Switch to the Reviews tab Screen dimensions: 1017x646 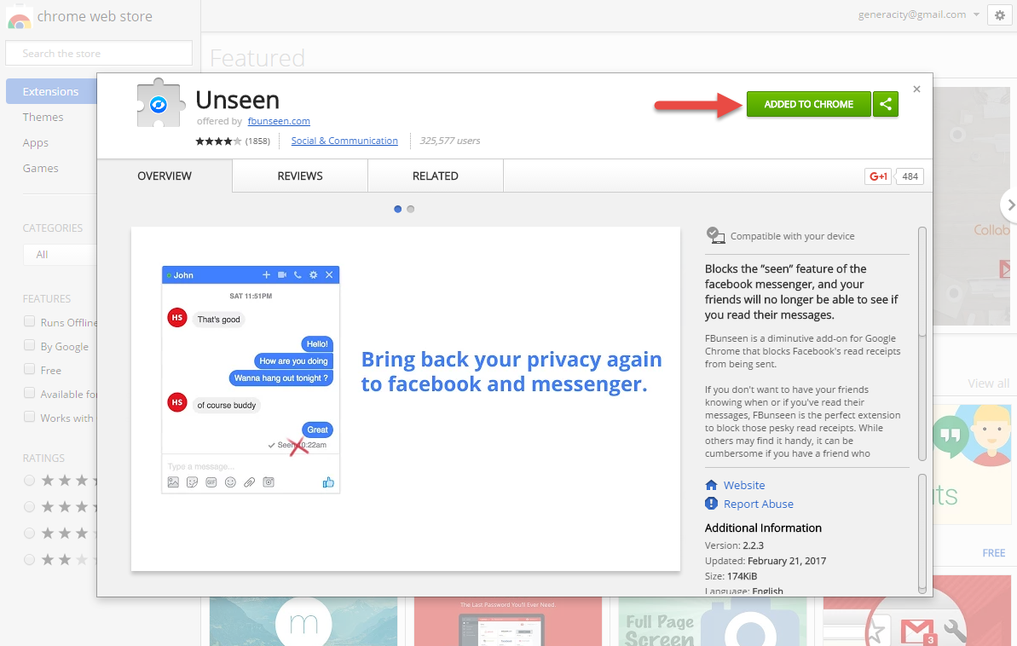300,176
